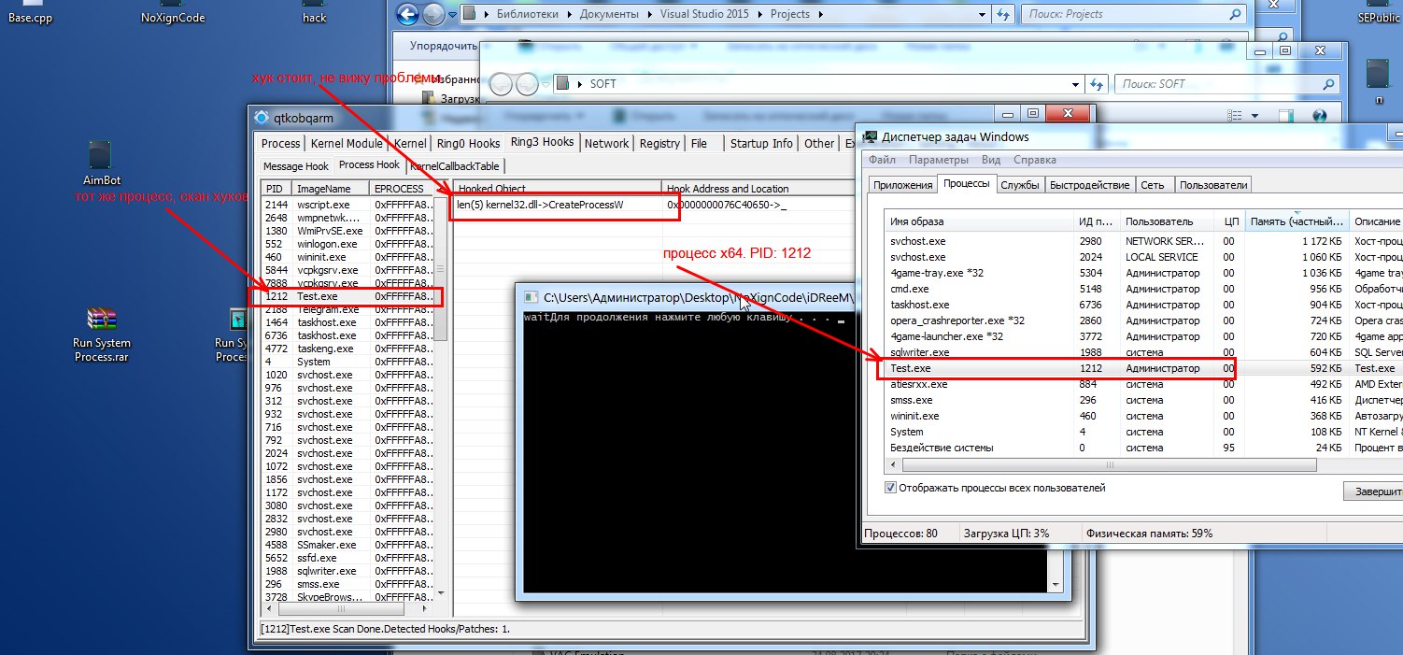Click Документы breadcrumb in Projects window
The width and height of the screenshot is (1403, 655).
click(x=609, y=14)
